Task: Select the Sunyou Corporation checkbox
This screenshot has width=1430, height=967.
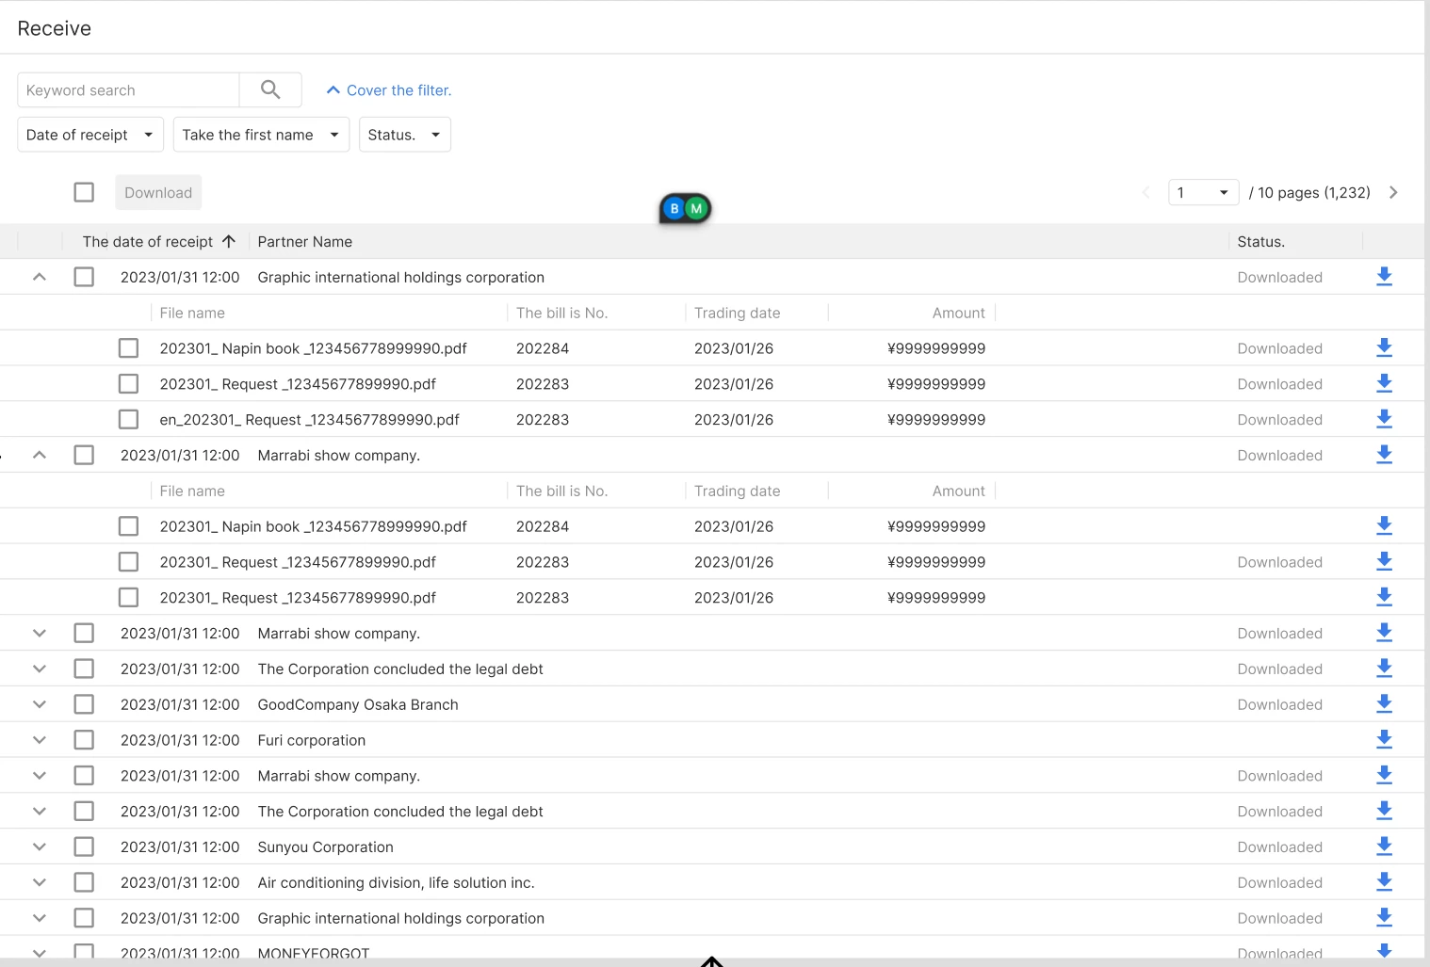Action: 84,846
